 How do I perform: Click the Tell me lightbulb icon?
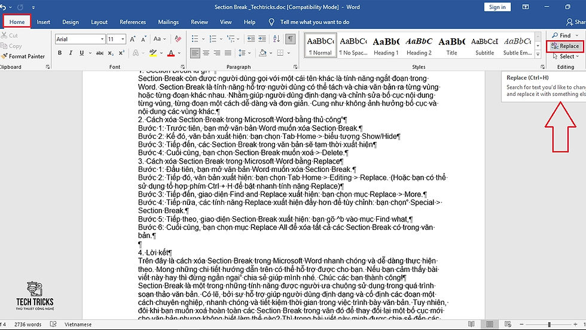[271, 22]
